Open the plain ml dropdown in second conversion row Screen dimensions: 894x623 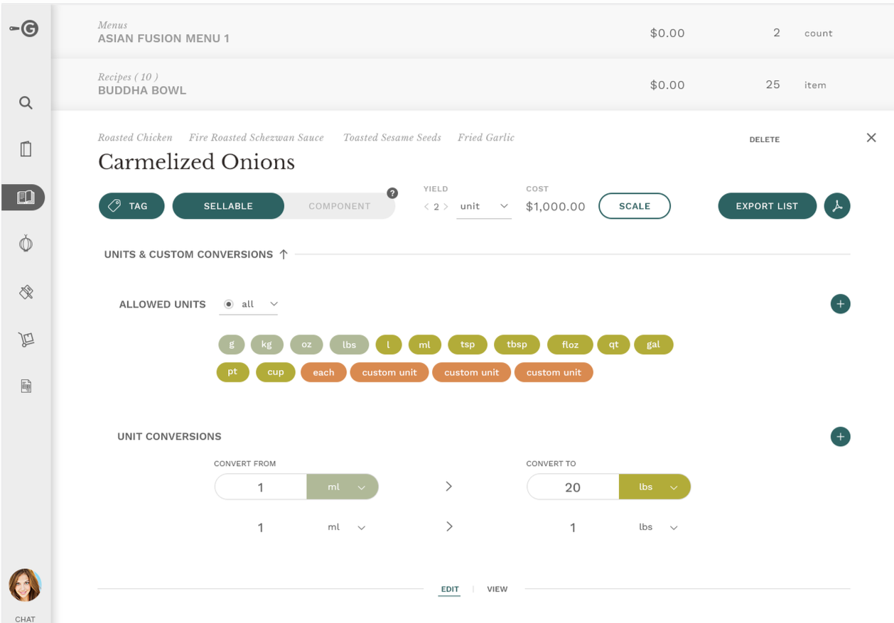tap(346, 527)
